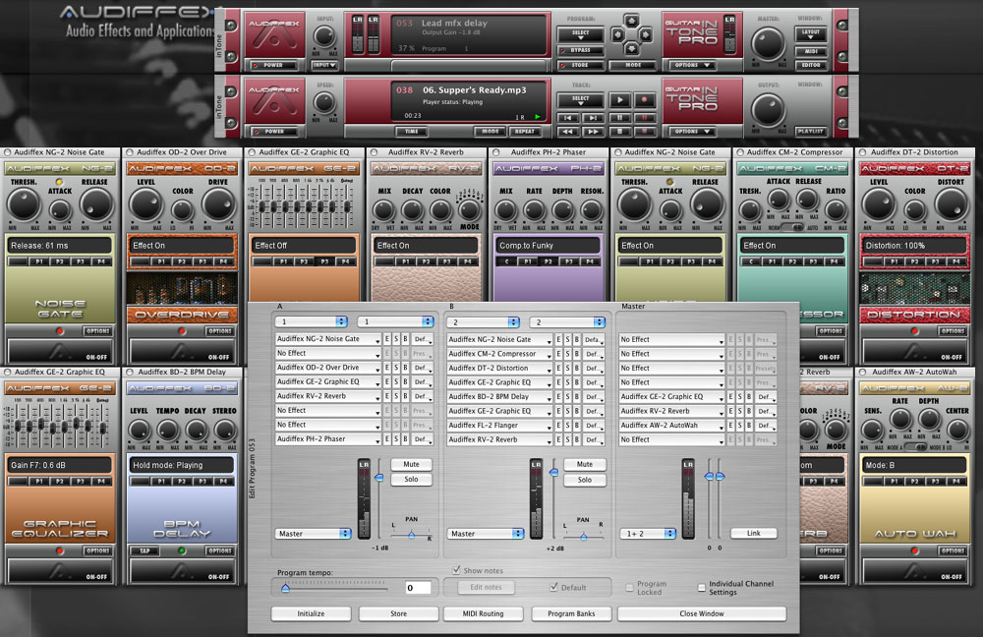
Task: Enable the Individual Channel Settings checkbox
Action: point(701,588)
